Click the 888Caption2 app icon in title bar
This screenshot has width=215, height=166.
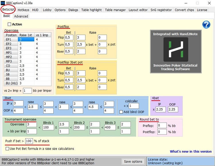3,3
